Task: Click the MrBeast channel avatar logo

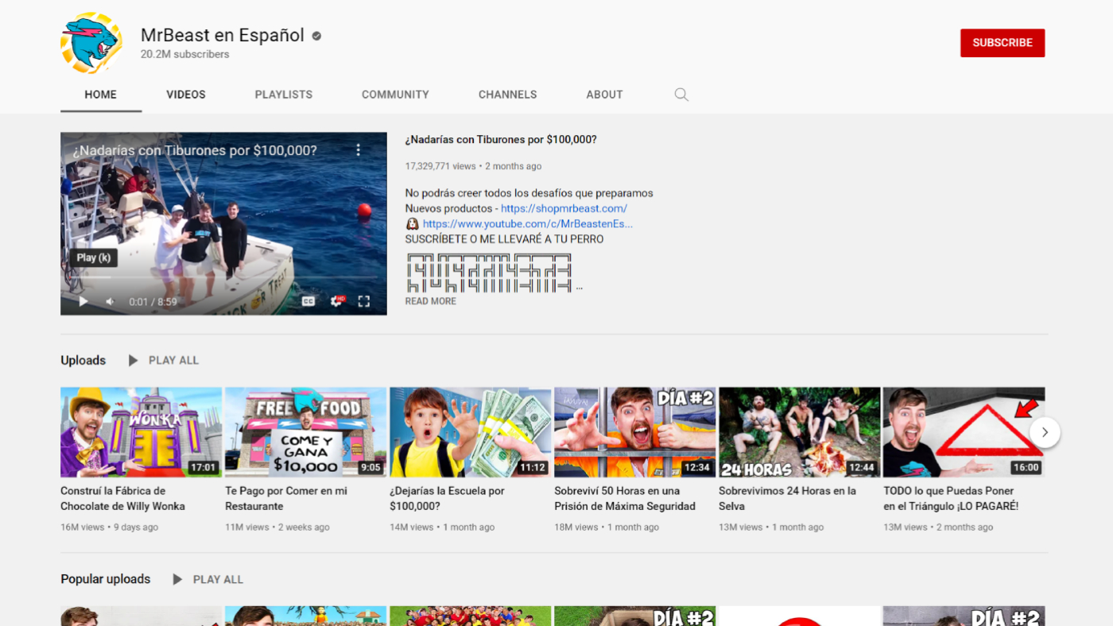Action: tap(91, 43)
